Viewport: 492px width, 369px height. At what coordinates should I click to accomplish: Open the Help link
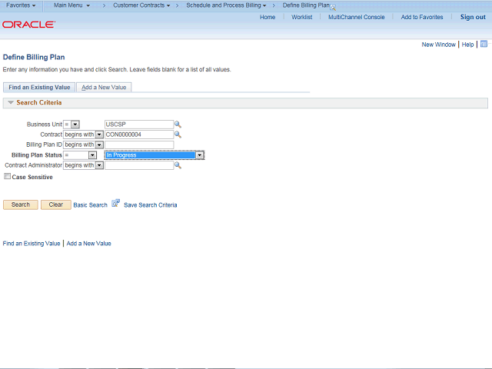(x=467, y=45)
